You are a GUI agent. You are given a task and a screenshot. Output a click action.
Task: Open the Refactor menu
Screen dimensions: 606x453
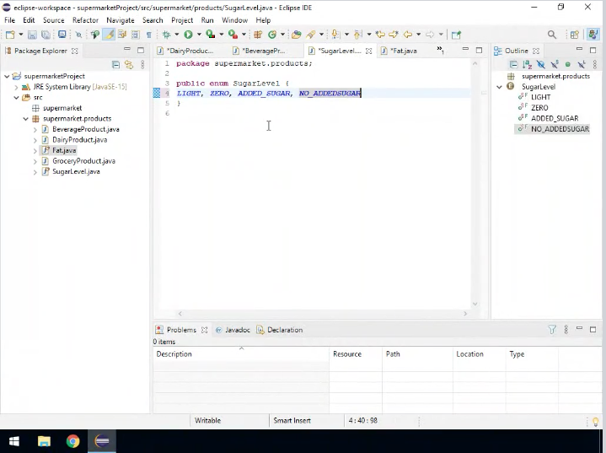click(x=85, y=20)
